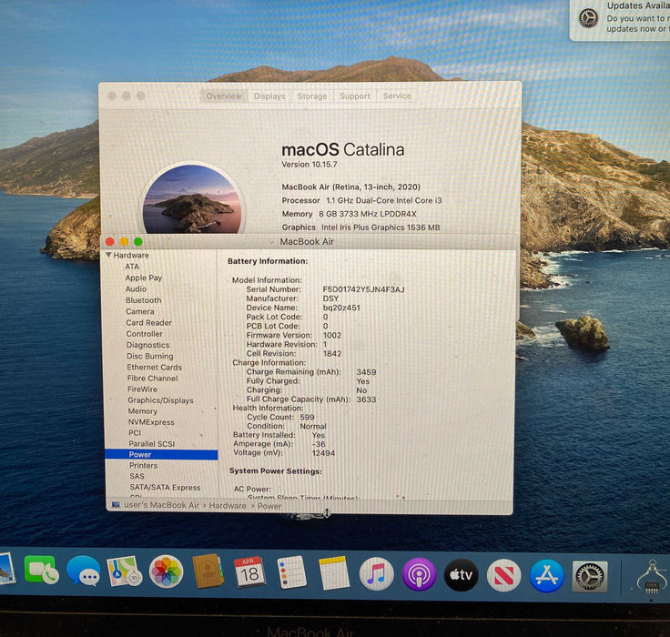This screenshot has width=670, height=637.
Task: Click the macOS Catalina circular artwork
Action: 192,198
